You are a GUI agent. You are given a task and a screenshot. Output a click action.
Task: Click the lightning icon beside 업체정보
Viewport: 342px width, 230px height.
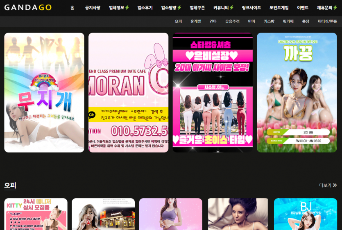(x=127, y=8)
